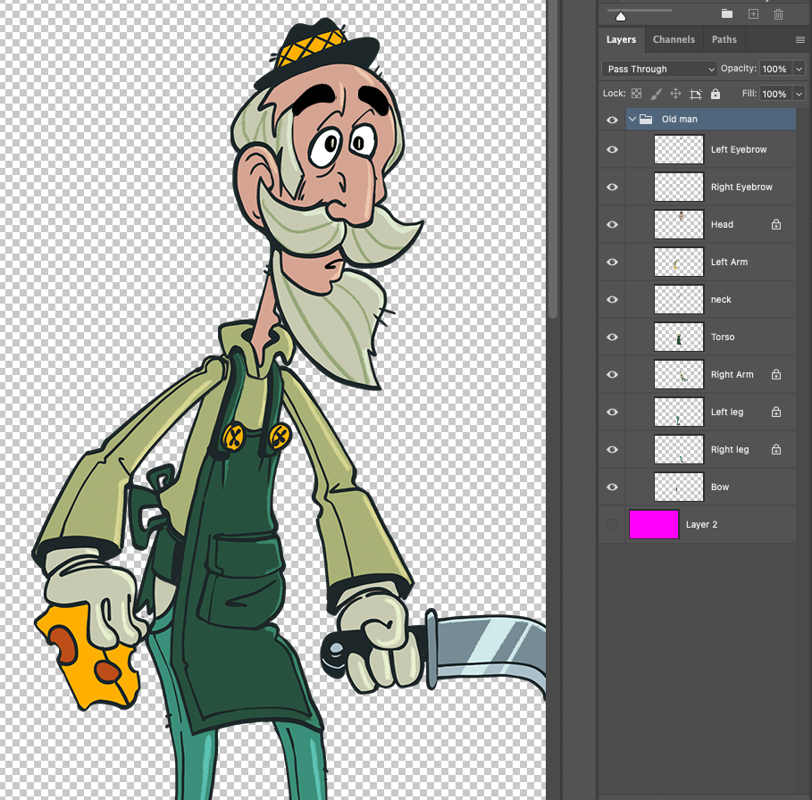Image resolution: width=812 pixels, height=800 pixels.
Task: Select the 'neck' layer name
Action: coord(721,300)
